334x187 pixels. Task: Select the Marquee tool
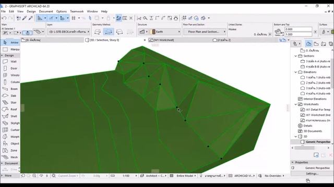[x=10, y=49]
